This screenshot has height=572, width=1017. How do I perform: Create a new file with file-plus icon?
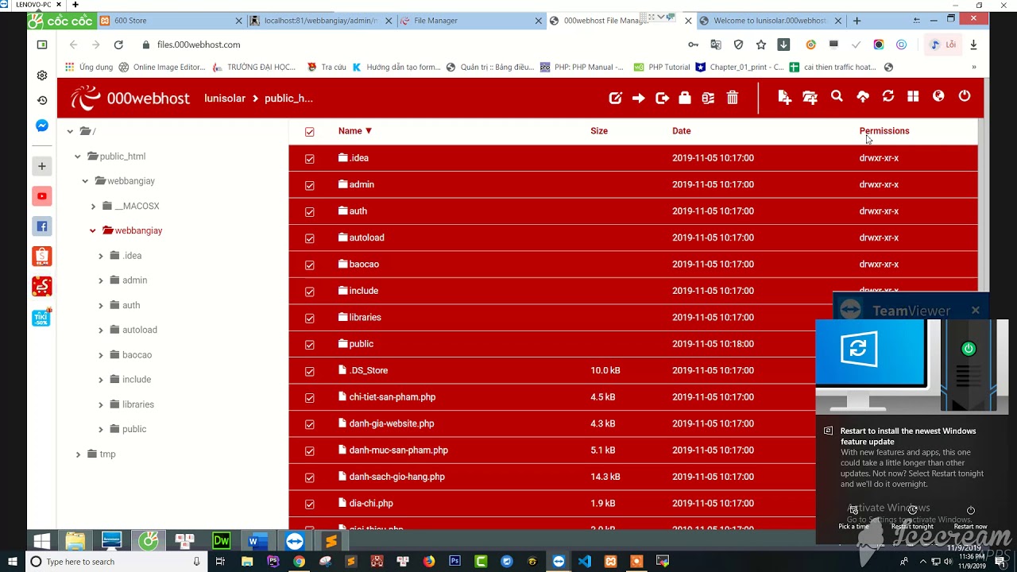pos(784,97)
